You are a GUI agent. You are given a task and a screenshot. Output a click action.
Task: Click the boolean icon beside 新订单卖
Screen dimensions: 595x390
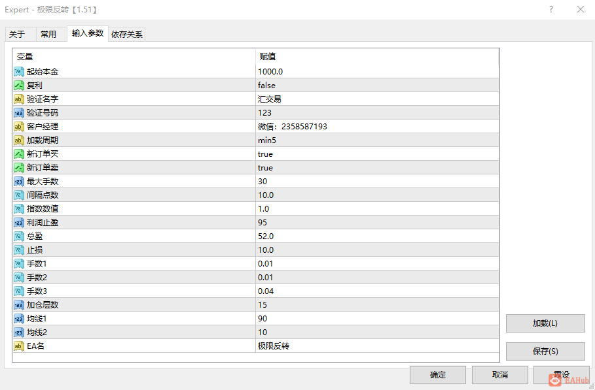point(19,168)
